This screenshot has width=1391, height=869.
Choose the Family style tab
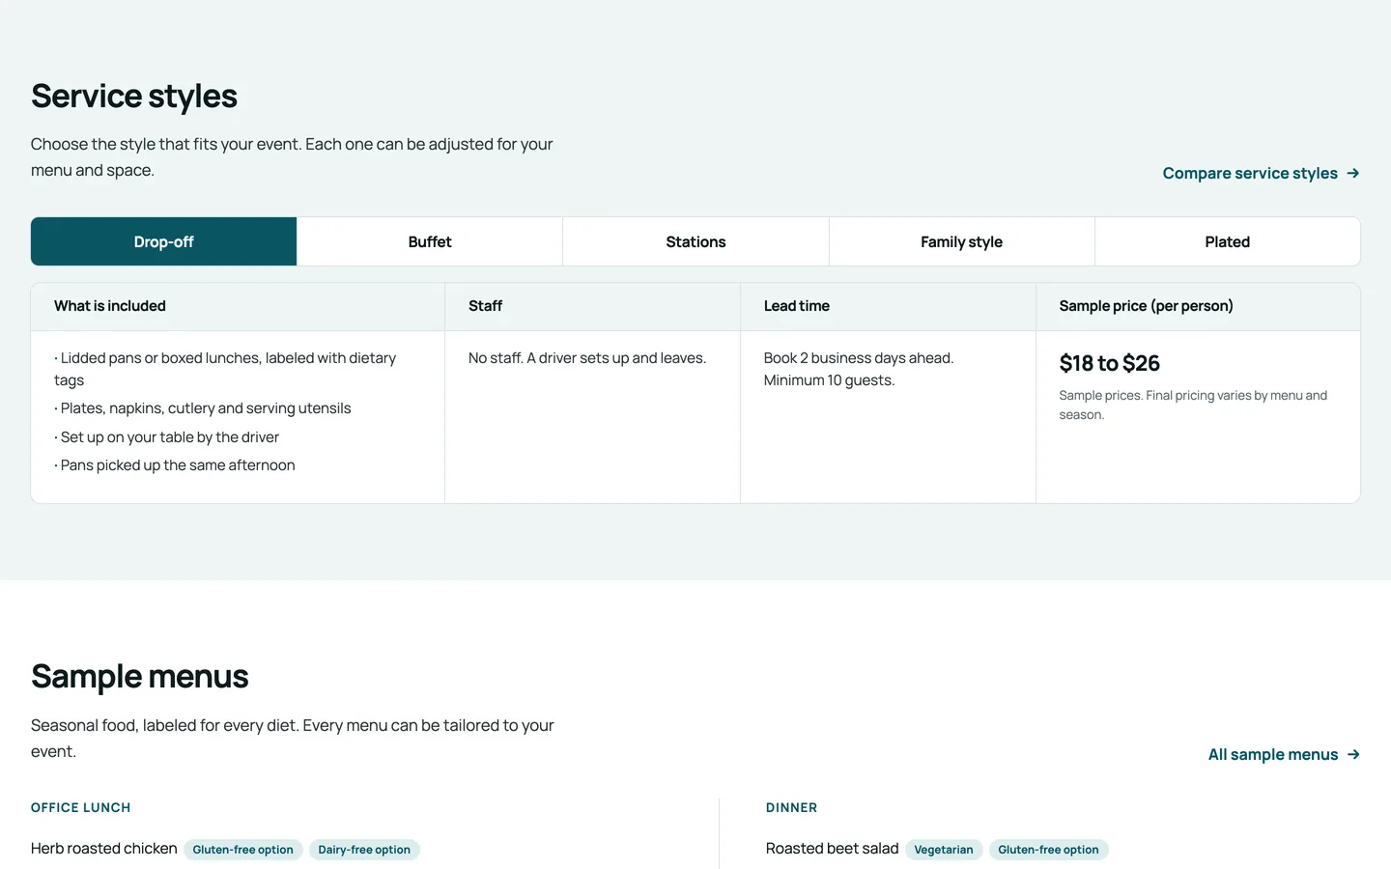tap(961, 241)
